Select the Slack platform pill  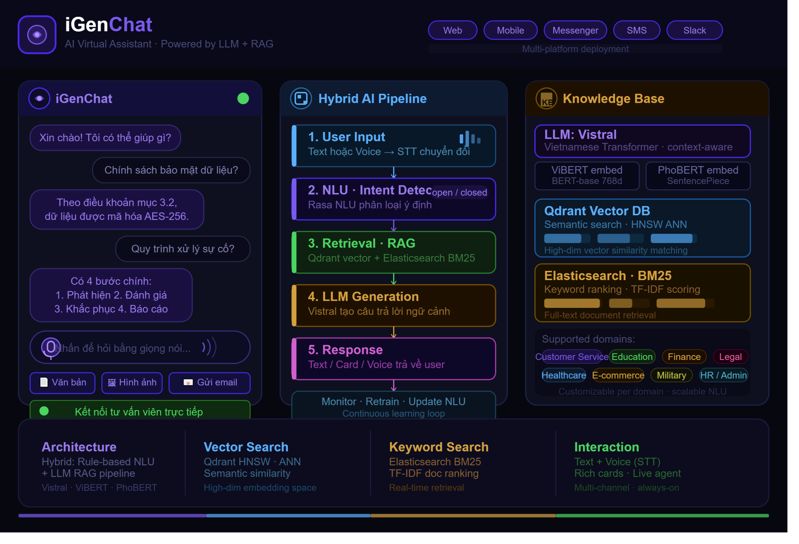[x=695, y=30]
